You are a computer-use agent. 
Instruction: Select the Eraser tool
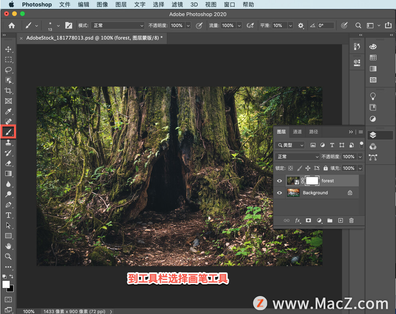(x=8, y=163)
